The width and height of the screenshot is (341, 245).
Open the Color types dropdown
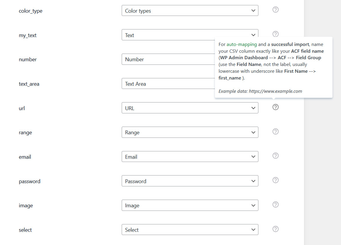tap(190, 11)
